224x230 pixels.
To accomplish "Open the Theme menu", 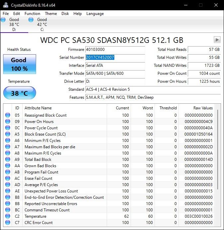I will 51,14.
